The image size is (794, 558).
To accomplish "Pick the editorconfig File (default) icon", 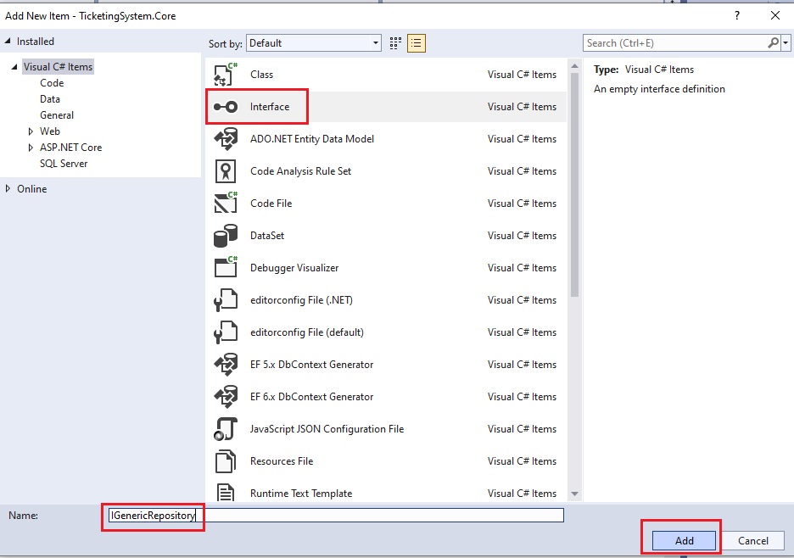I will 226,332.
